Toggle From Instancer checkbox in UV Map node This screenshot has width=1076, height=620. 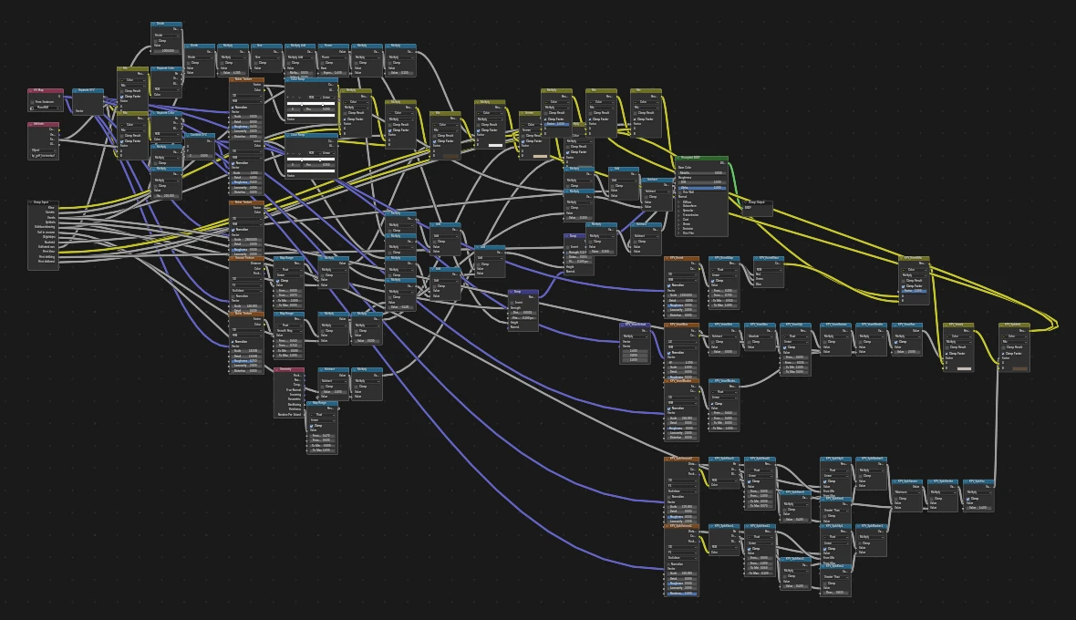point(32,102)
